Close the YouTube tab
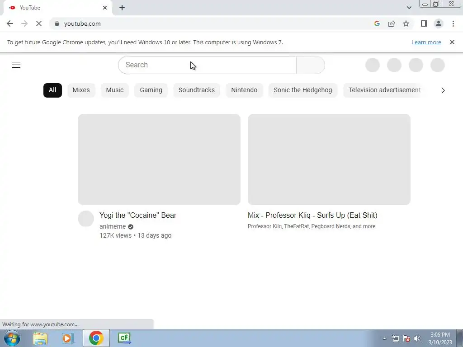The height and width of the screenshot is (347, 463). click(x=105, y=8)
